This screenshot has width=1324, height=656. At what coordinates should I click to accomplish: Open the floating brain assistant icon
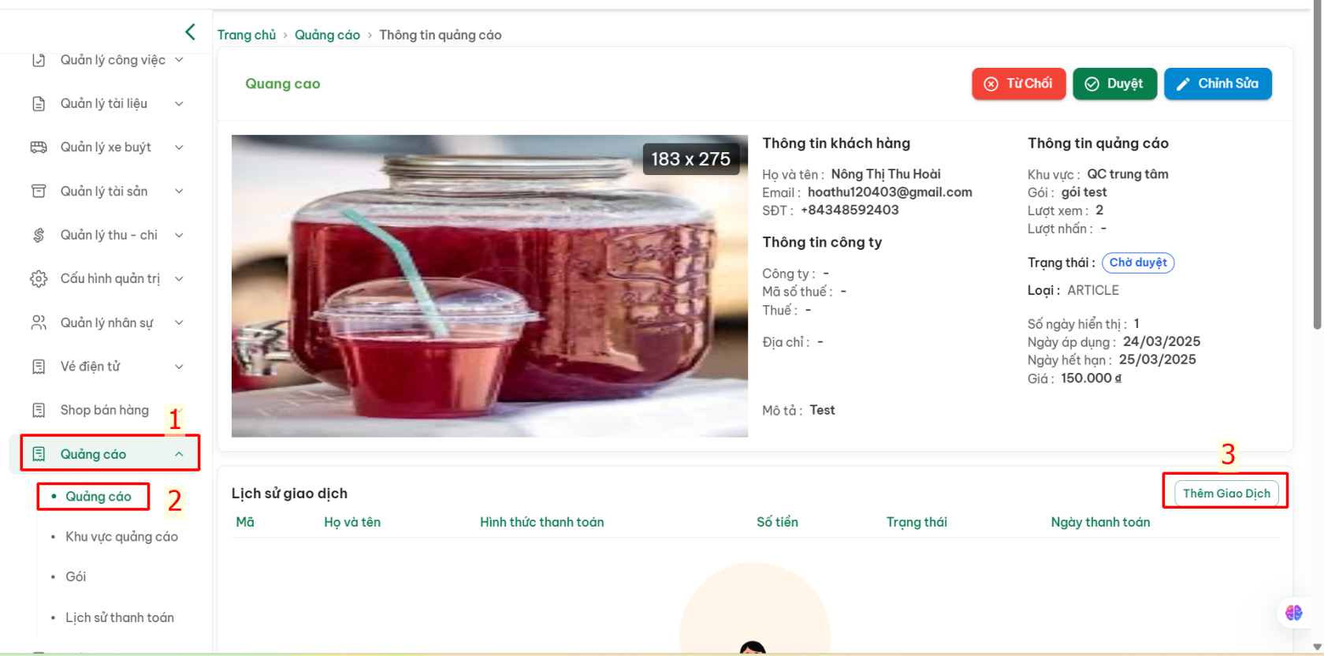point(1294,613)
